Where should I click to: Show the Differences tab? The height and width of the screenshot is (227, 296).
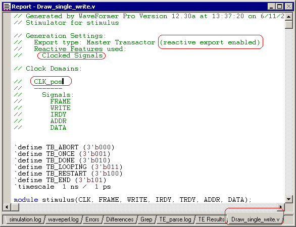coord(120,219)
